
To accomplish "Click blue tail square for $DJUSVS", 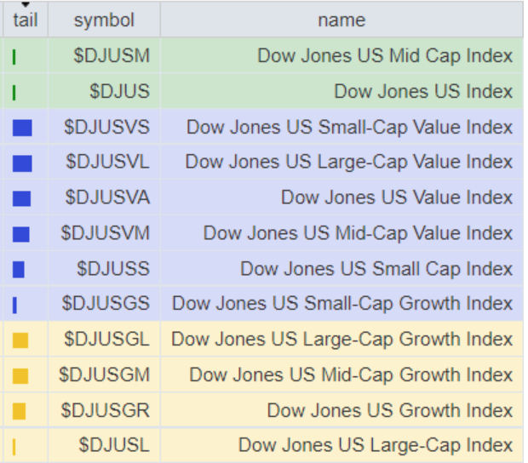I will [22, 128].
